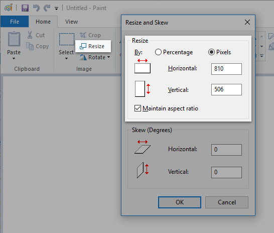
Task: Click the Crop tool icon
Action: tap(83, 35)
